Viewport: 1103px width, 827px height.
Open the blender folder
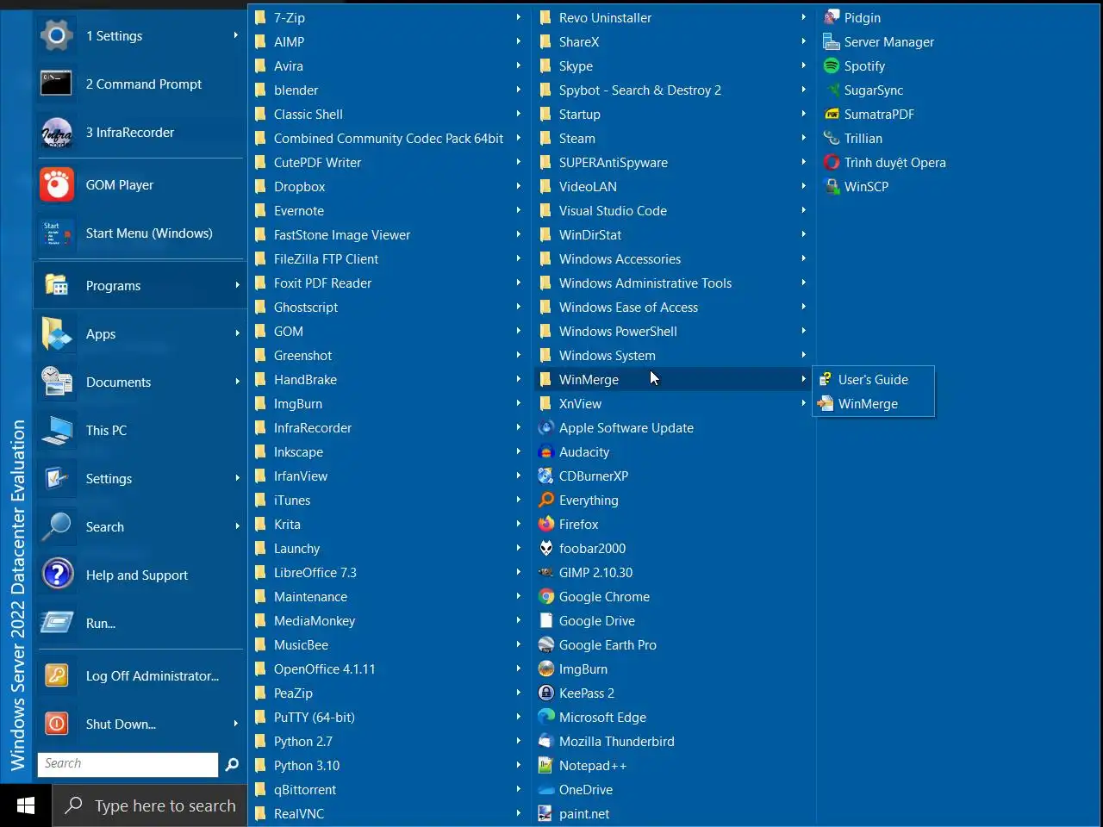389,90
